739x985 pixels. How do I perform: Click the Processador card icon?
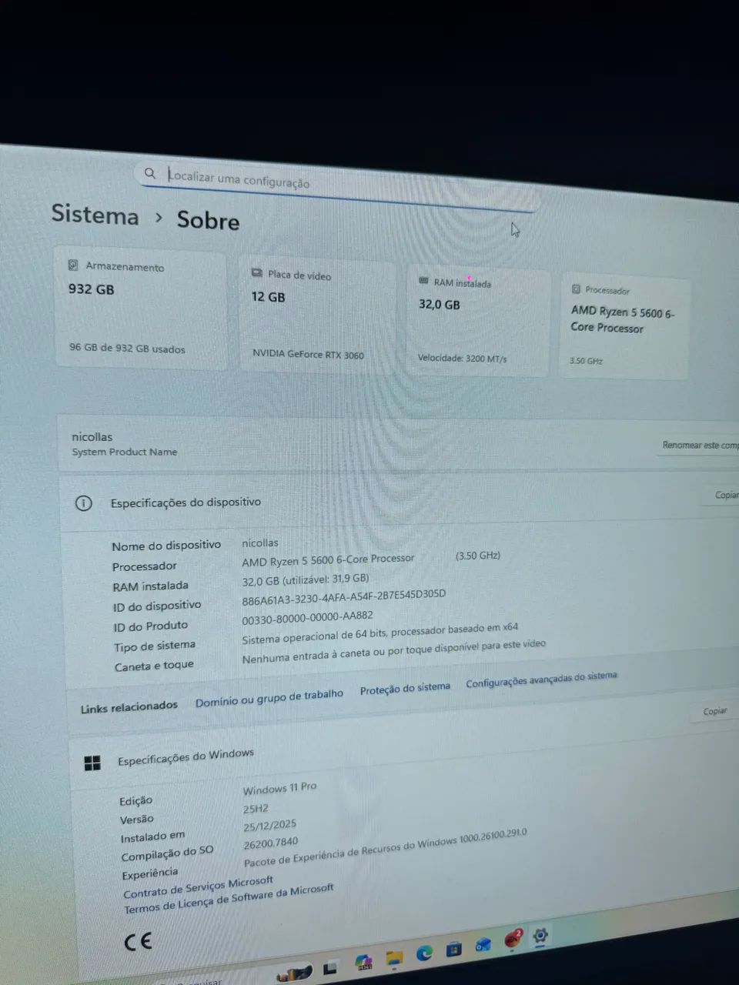[x=576, y=289]
